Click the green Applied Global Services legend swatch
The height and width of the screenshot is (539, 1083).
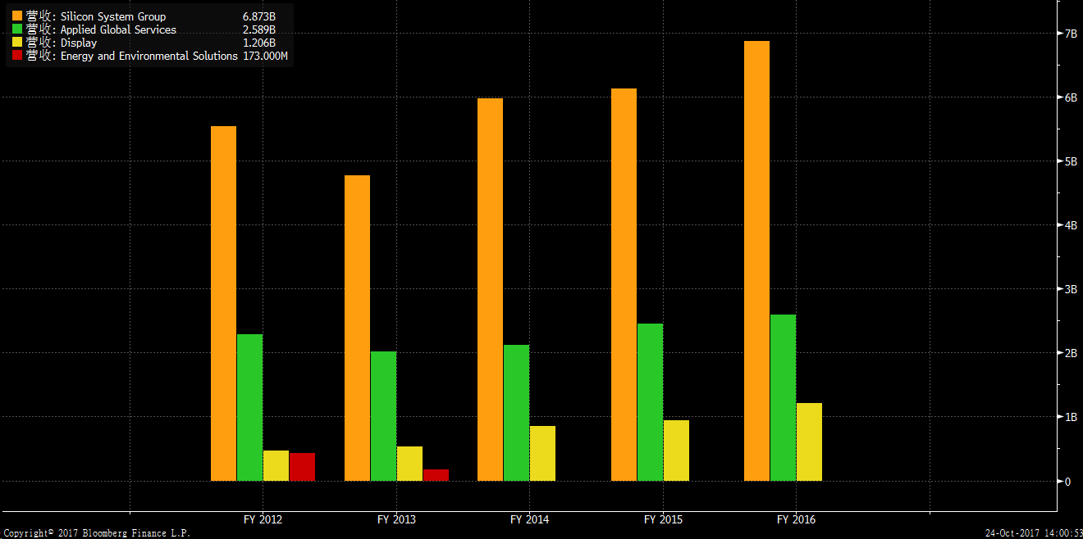[17, 29]
